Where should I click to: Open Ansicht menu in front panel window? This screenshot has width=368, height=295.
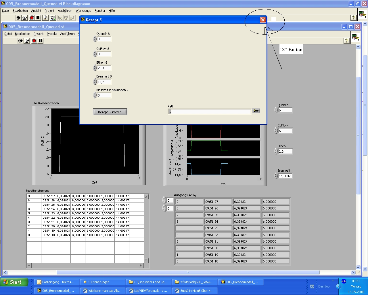[39, 34]
